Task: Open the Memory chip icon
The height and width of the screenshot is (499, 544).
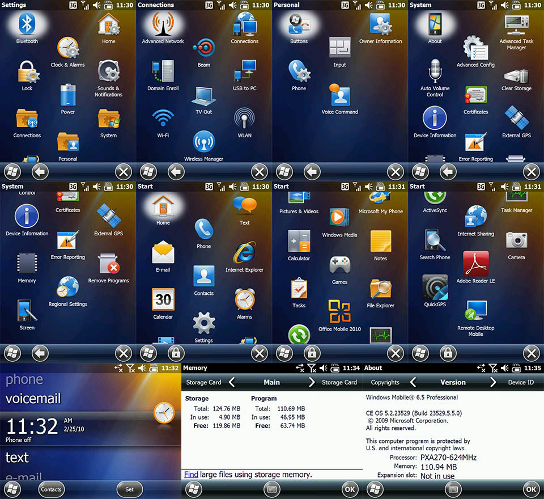Action: 27,263
